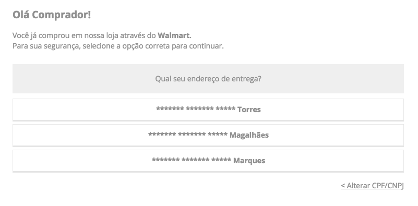
Task: Click the bold Walmart store name
Action: click(174, 35)
